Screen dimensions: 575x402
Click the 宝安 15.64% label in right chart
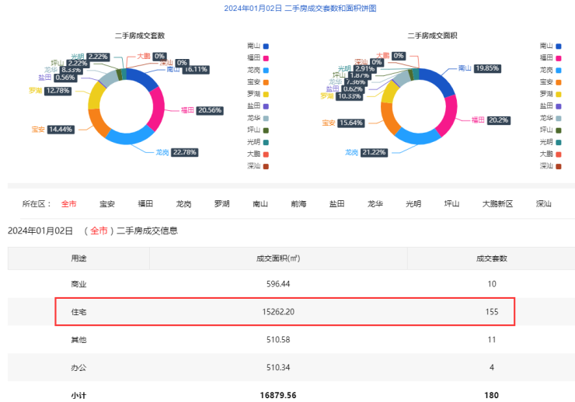[343, 123]
